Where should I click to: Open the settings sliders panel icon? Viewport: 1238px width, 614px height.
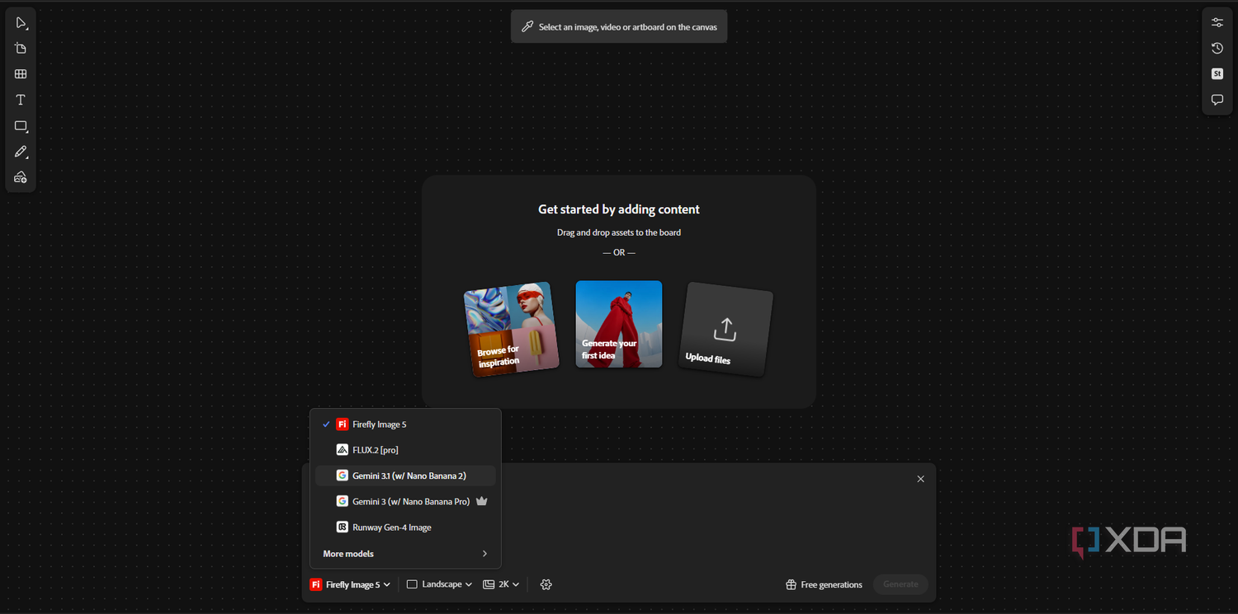point(1217,22)
